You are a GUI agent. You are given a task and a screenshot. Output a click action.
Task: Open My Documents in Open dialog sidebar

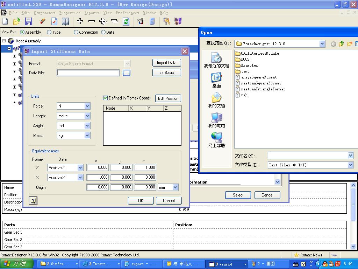click(x=216, y=100)
